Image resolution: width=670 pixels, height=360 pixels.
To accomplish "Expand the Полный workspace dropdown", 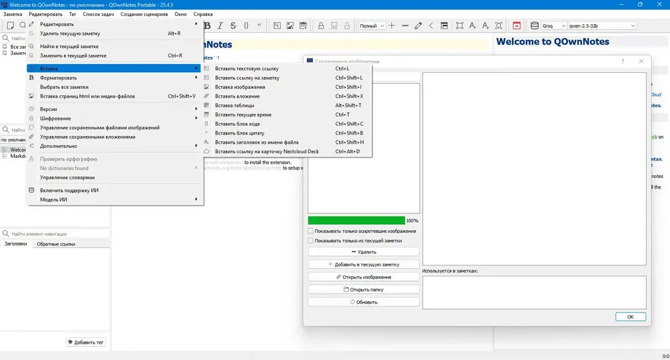I will [372, 25].
